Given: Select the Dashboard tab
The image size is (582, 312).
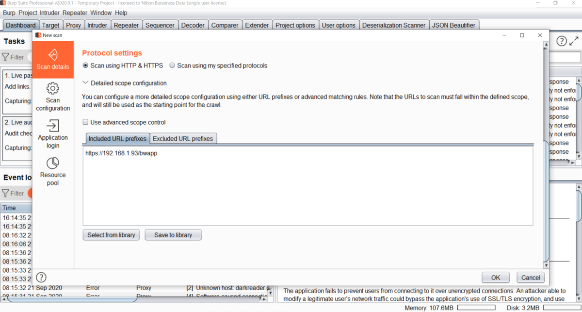Looking at the screenshot, I should point(21,25).
